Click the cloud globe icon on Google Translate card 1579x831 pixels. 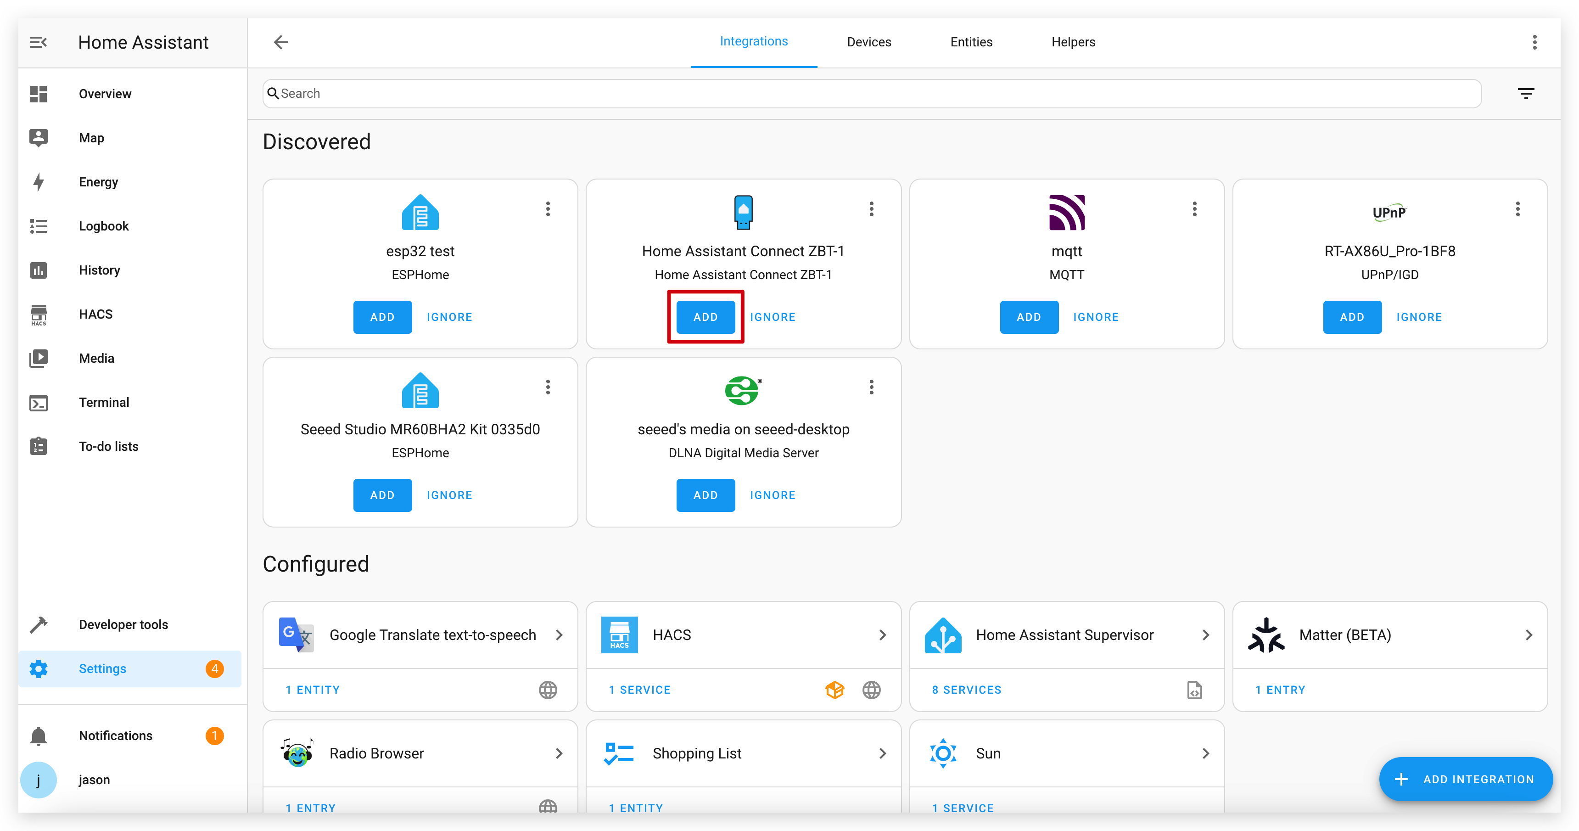(x=548, y=690)
